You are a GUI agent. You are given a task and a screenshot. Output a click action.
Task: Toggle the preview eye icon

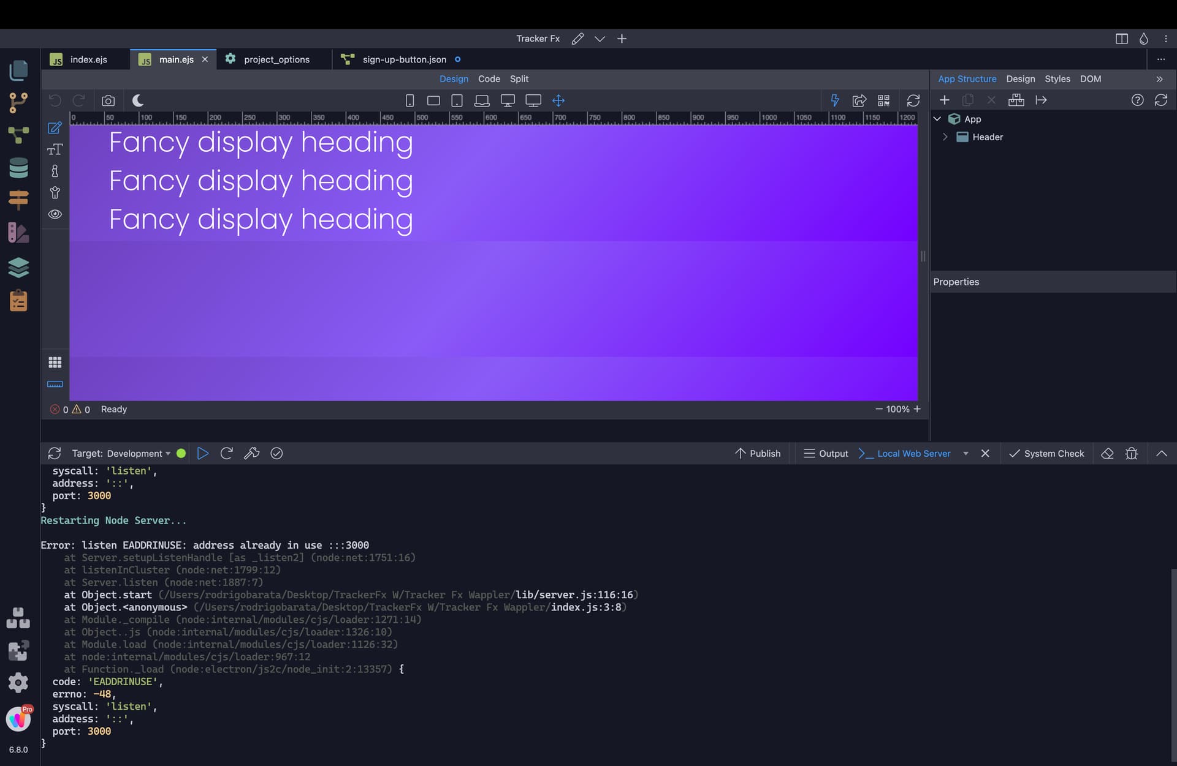[55, 214]
